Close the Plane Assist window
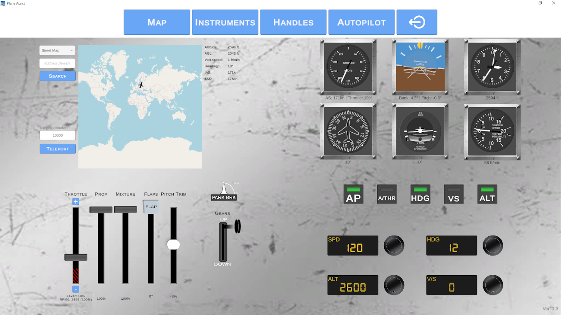The width and height of the screenshot is (561, 315). 554,3
